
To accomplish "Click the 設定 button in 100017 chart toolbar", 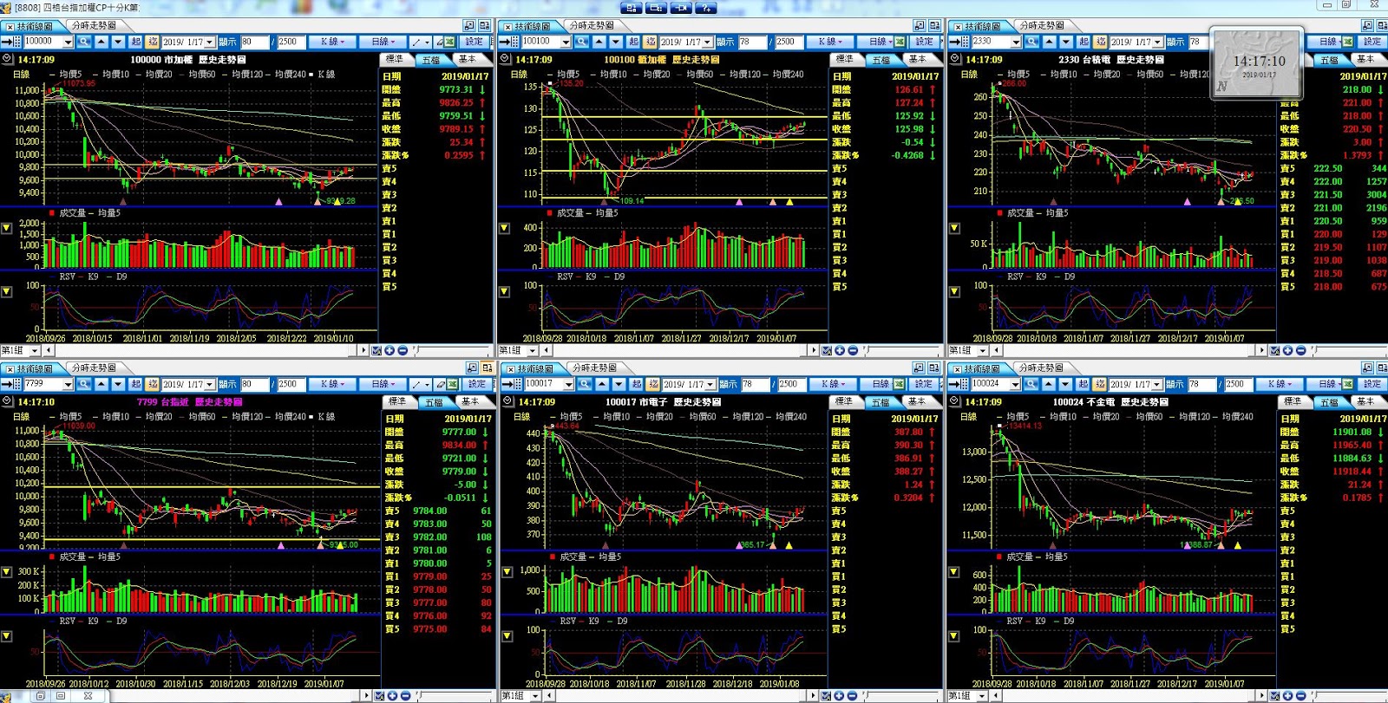I will click(x=924, y=384).
